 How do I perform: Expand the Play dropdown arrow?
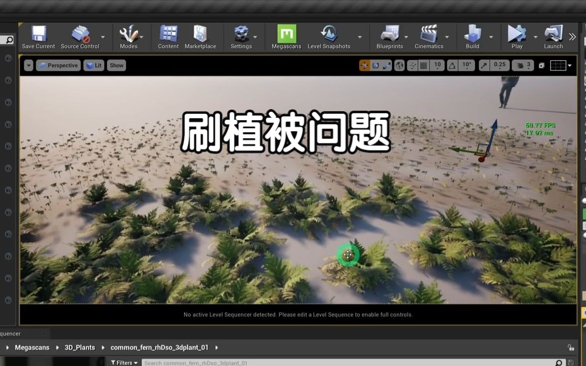pos(536,37)
